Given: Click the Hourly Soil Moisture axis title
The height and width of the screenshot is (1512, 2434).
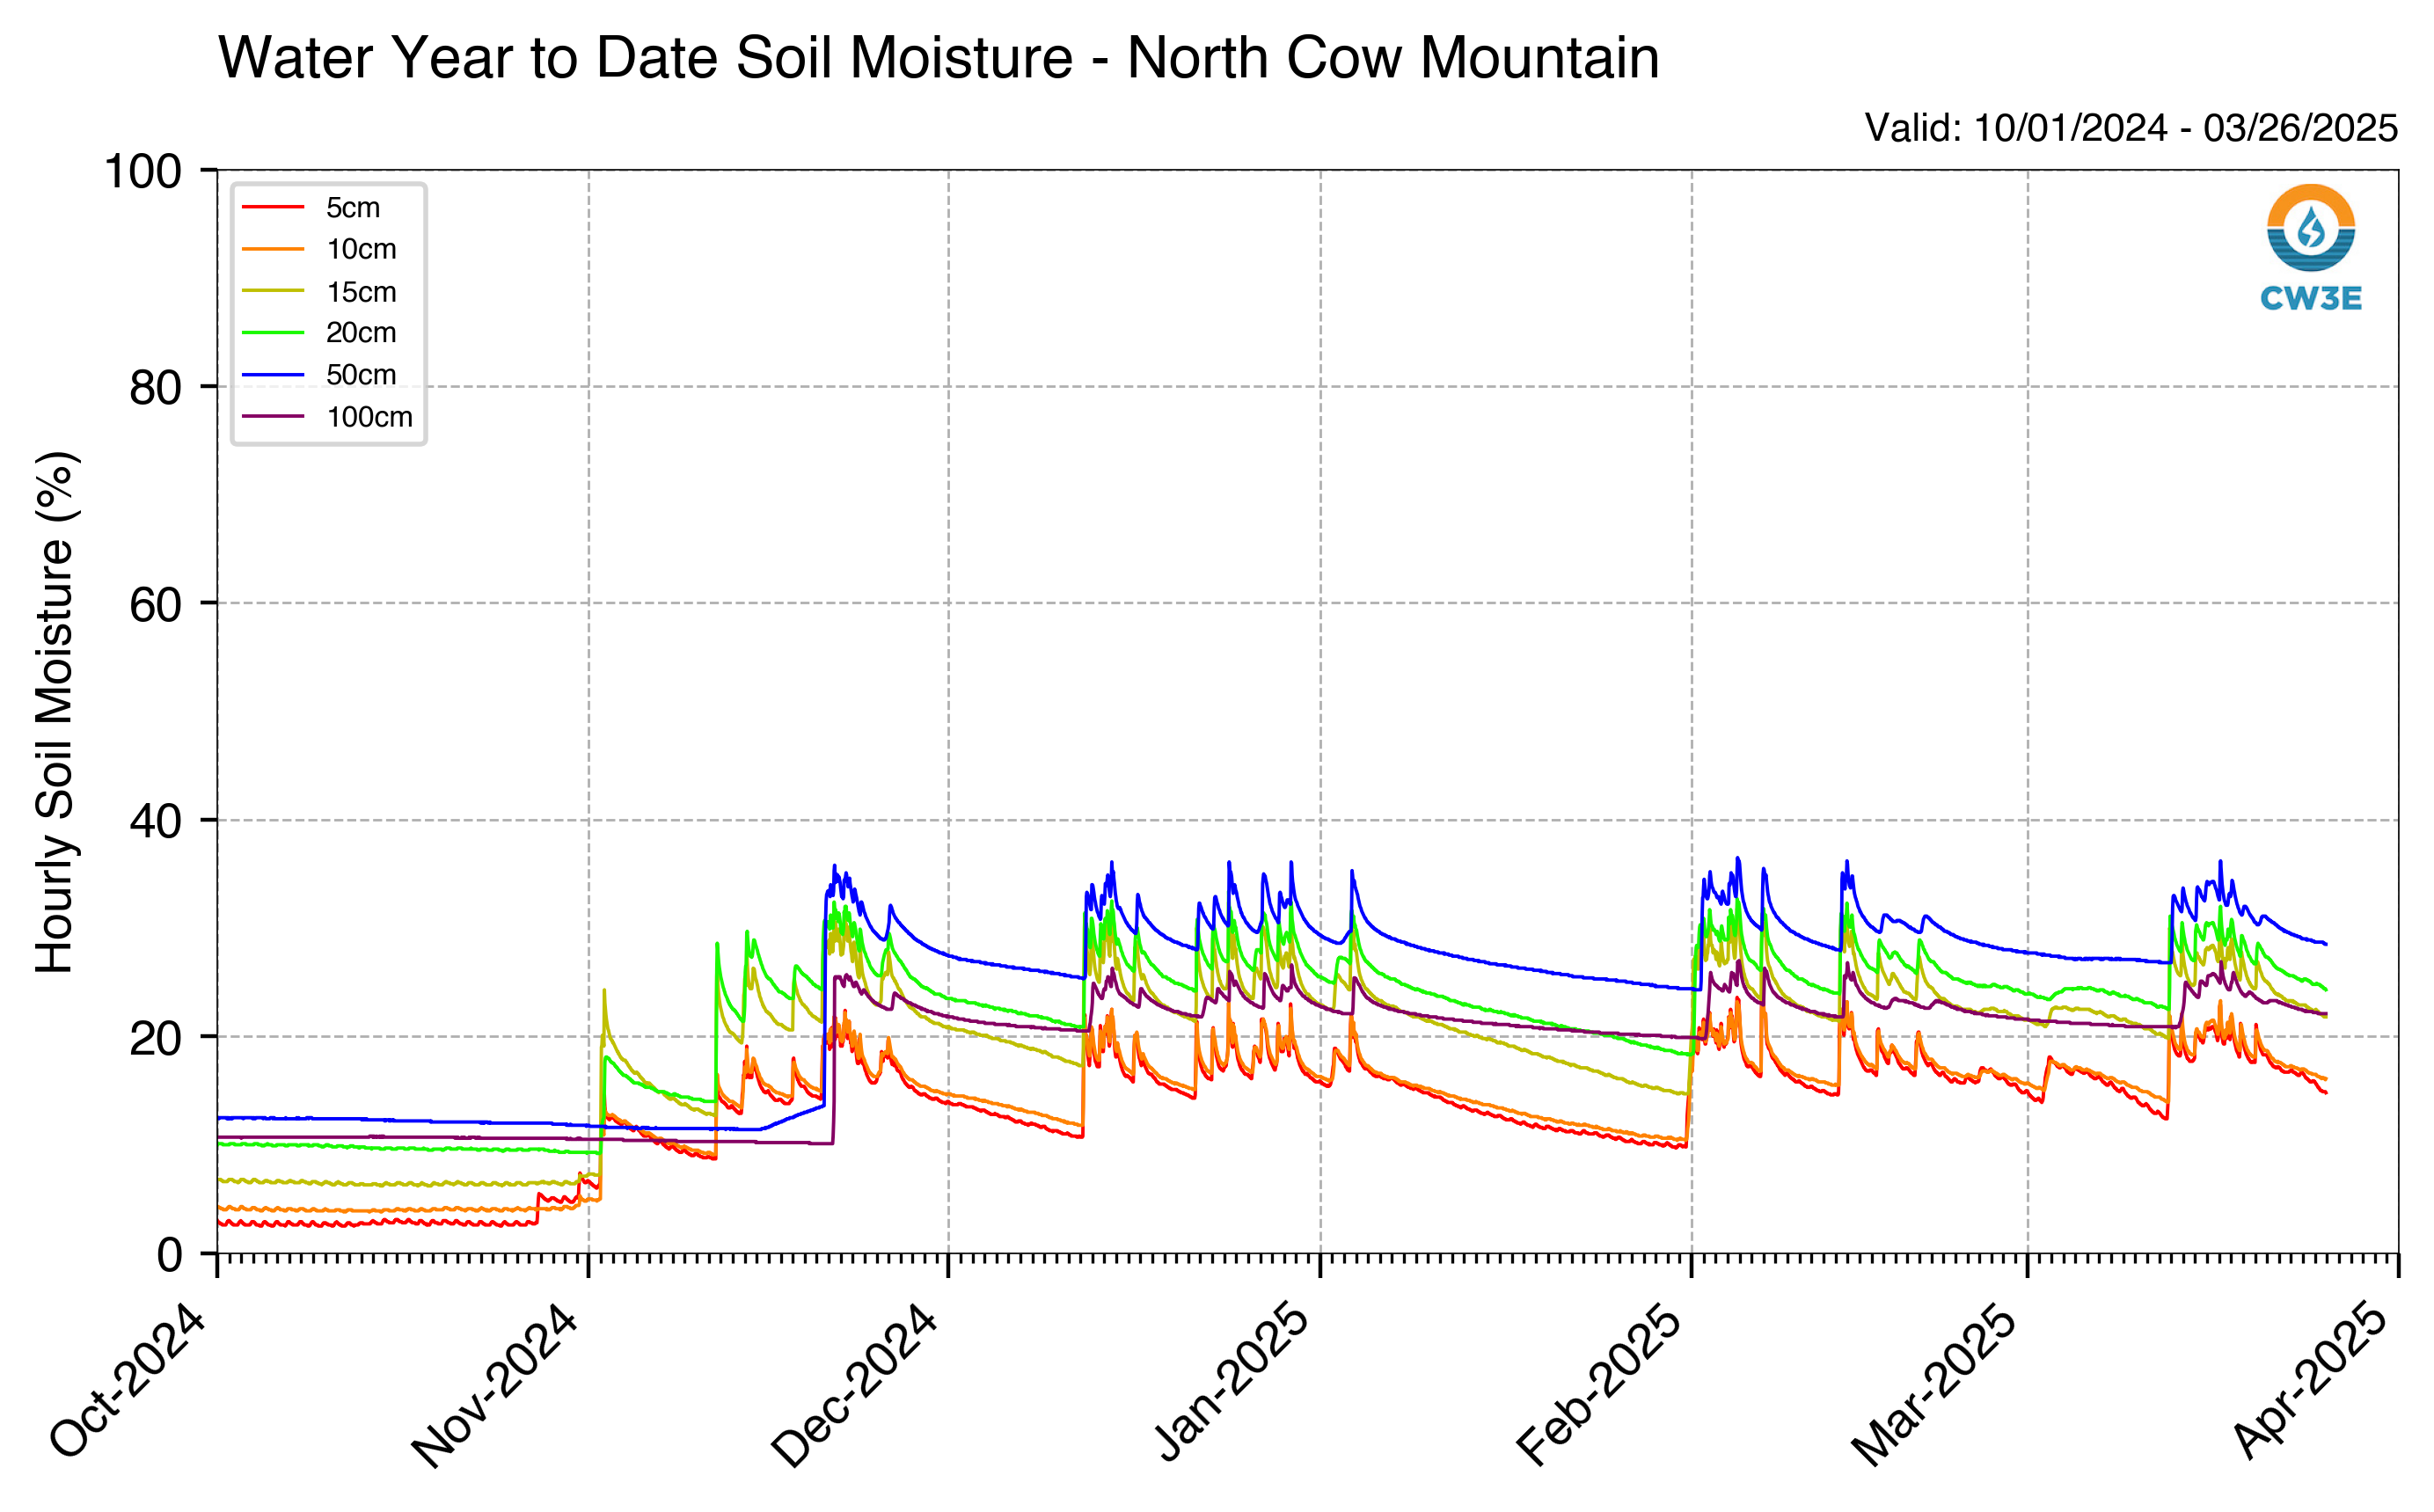Looking at the screenshot, I should coord(54,712).
